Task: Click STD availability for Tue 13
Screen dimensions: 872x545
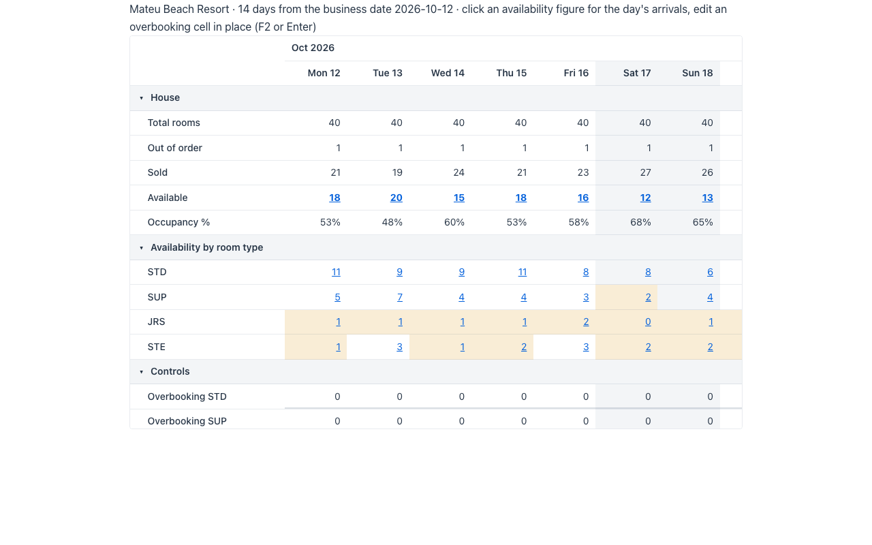Action: click(400, 272)
